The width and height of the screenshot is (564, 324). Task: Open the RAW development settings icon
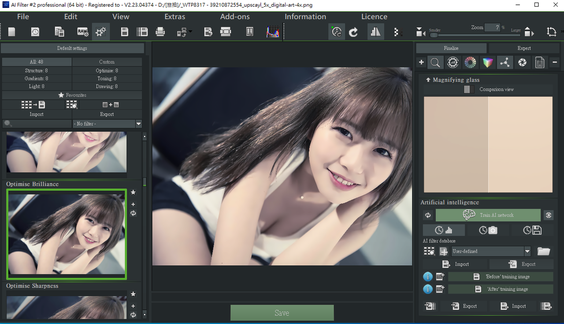82,32
